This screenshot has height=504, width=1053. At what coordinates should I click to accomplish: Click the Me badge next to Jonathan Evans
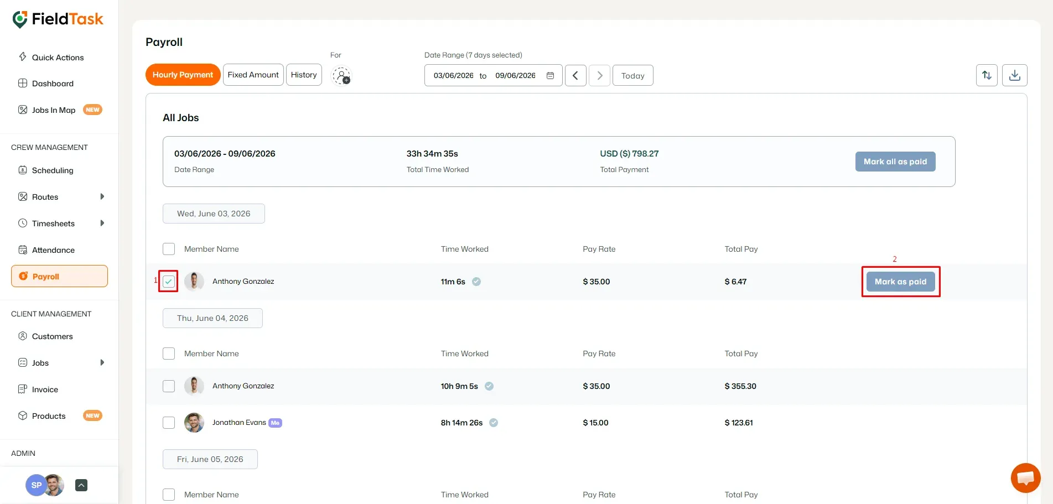point(275,423)
